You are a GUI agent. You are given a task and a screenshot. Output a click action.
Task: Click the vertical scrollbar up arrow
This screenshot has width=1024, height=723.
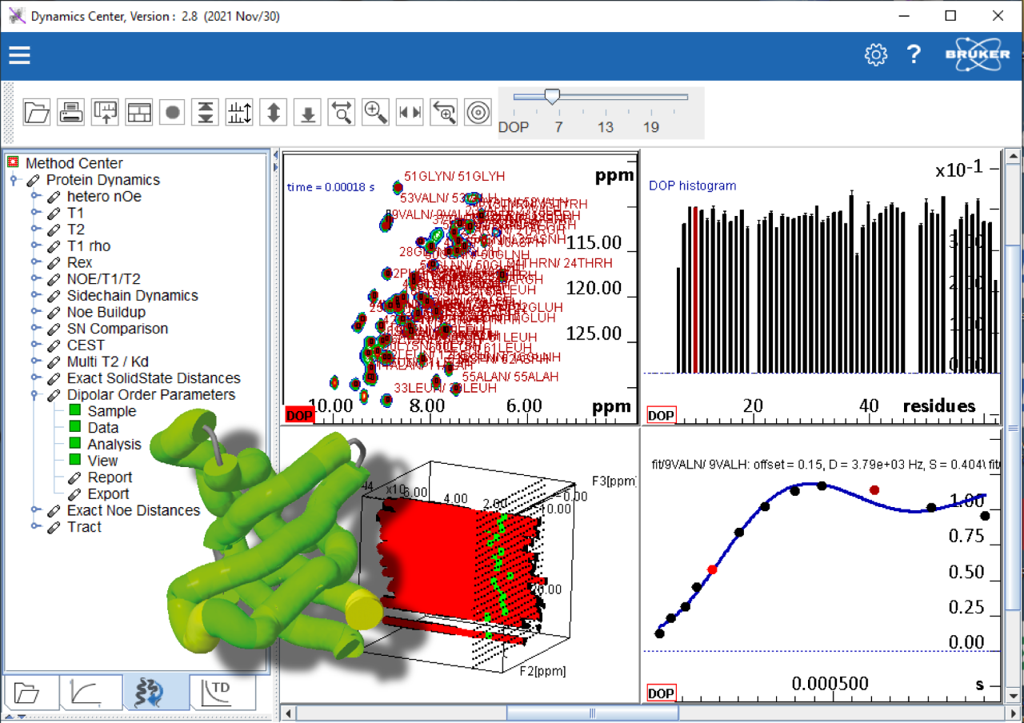pyautogui.click(x=1013, y=156)
